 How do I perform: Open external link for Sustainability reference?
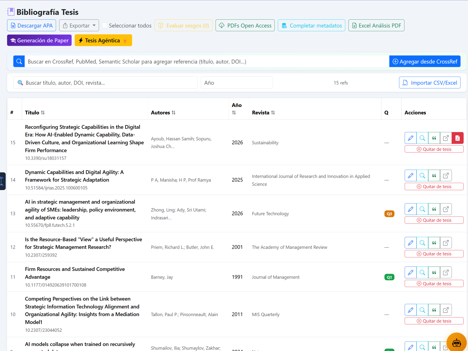tap(446, 138)
